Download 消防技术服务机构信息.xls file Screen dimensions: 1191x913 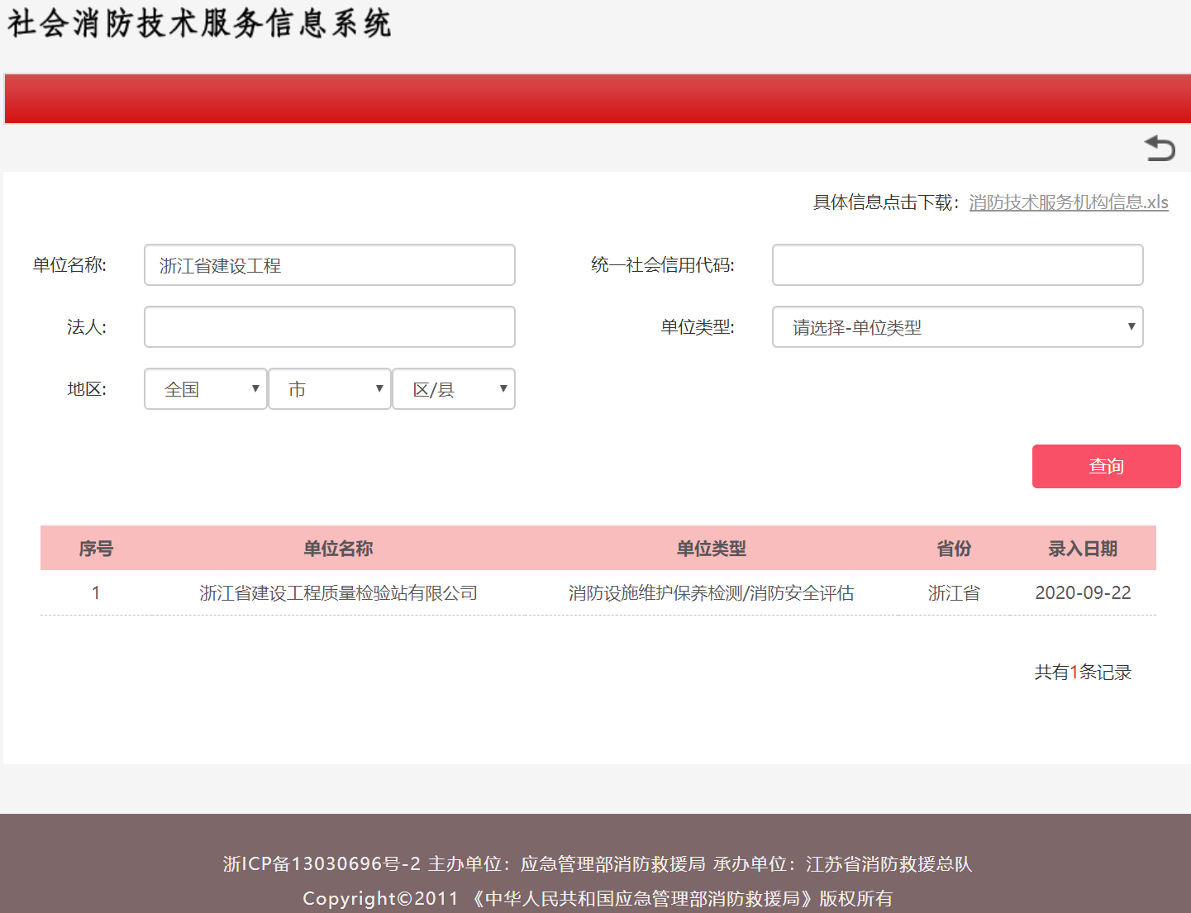(x=1069, y=202)
